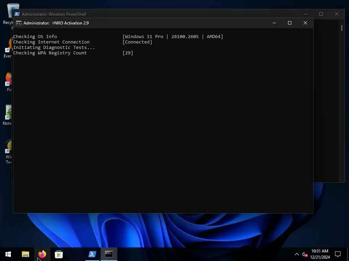Screen dimensions: 349x261
Task: Maximize the HWID Activation window
Action: coord(290,23)
